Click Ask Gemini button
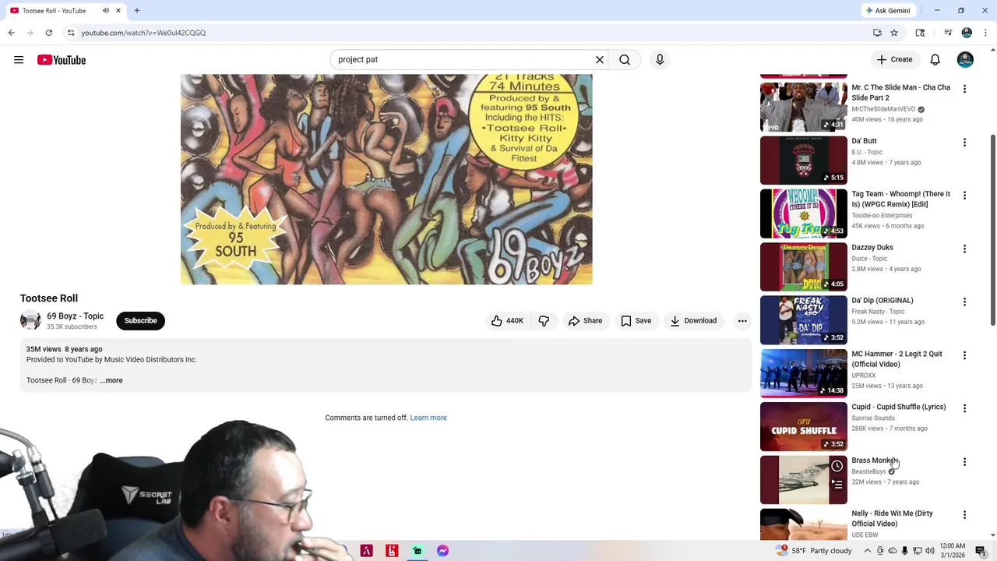This screenshot has width=997, height=561. pyautogui.click(x=887, y=11)
